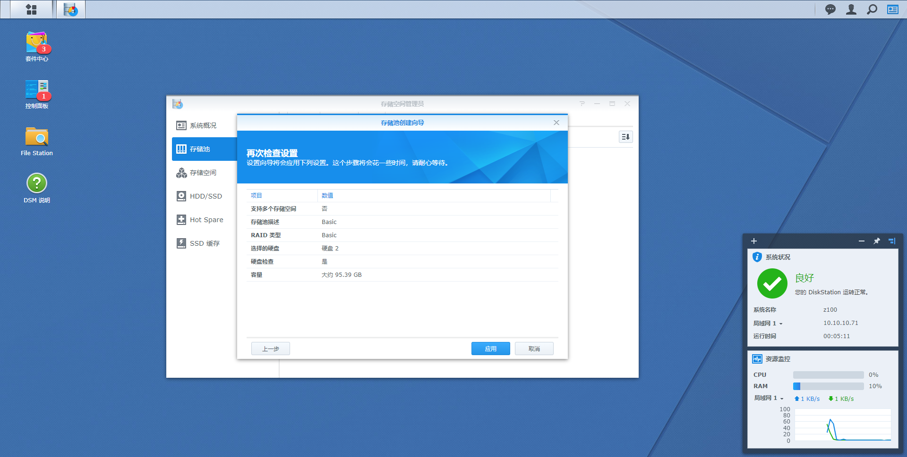Open the 控制面板 desktop icon

click(37, 93)
